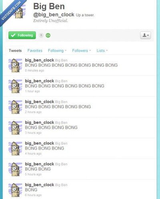The image size is (160, 199).
Task: Open the '3 hours ago' timestamp link
Action: click(x=33, y=133)
